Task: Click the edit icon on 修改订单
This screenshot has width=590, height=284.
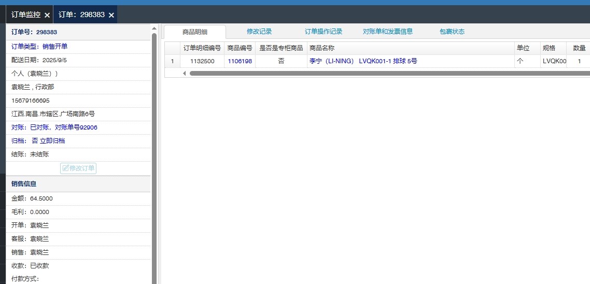Action: (65, 168)
